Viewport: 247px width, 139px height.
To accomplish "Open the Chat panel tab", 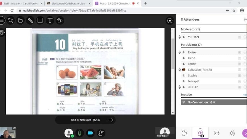I will [x=184, y=133].
